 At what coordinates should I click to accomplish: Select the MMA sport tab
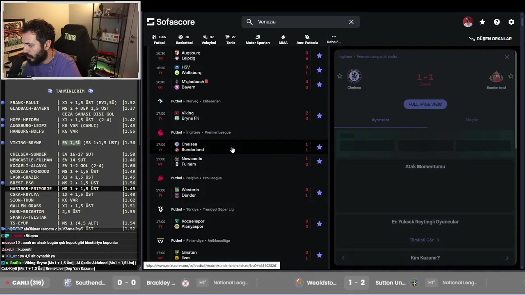[283, 39]
